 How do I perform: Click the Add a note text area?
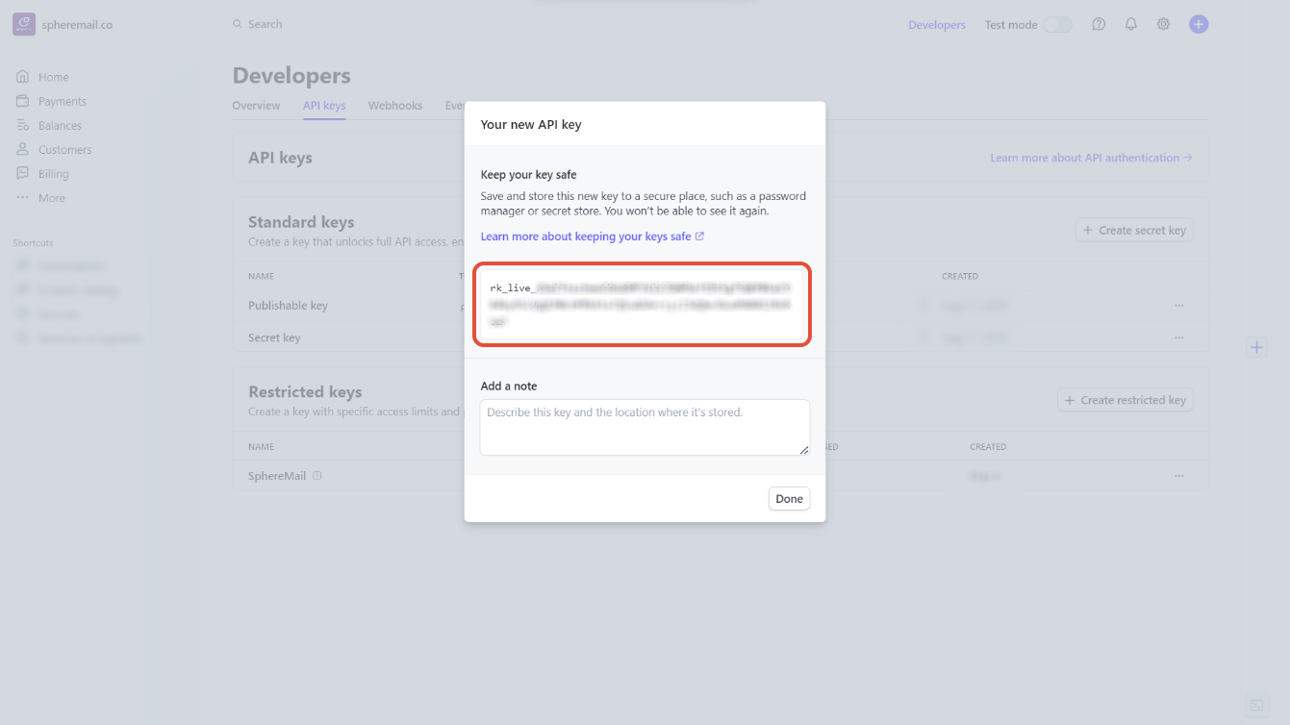[645, 427]
